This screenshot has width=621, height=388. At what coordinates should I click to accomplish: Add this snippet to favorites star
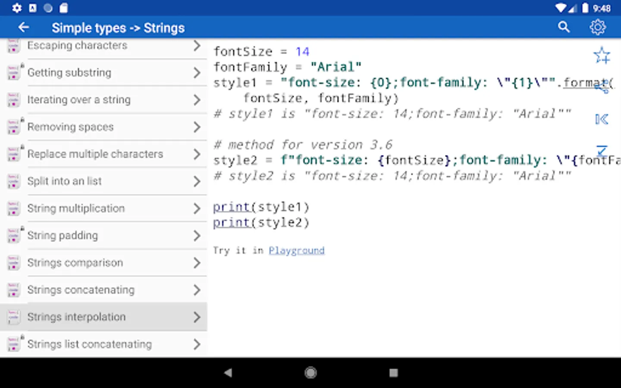602,55
